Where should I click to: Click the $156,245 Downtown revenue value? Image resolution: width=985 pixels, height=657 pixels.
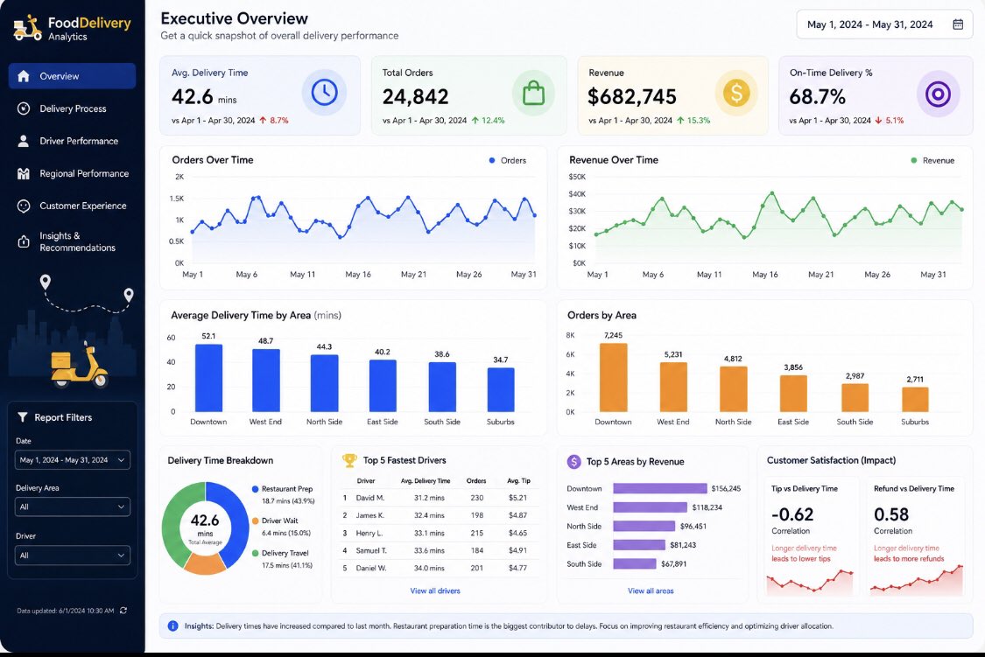pos(726,488)
